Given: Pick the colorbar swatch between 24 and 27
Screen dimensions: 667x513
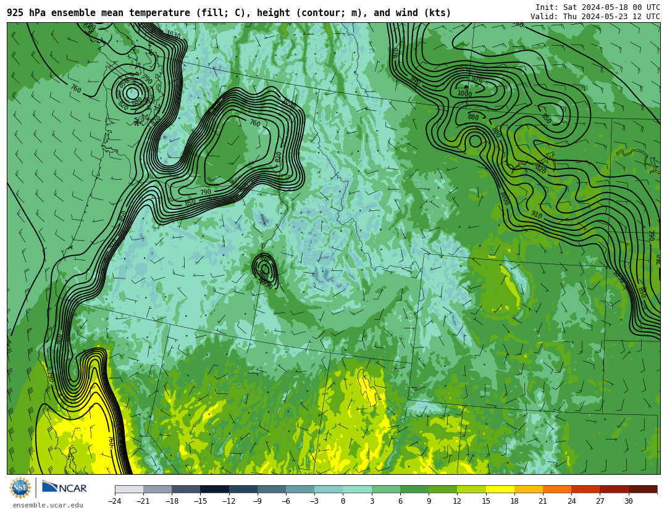Looking at the screenshot, I should pyautogui.click(x=585, y=489).
